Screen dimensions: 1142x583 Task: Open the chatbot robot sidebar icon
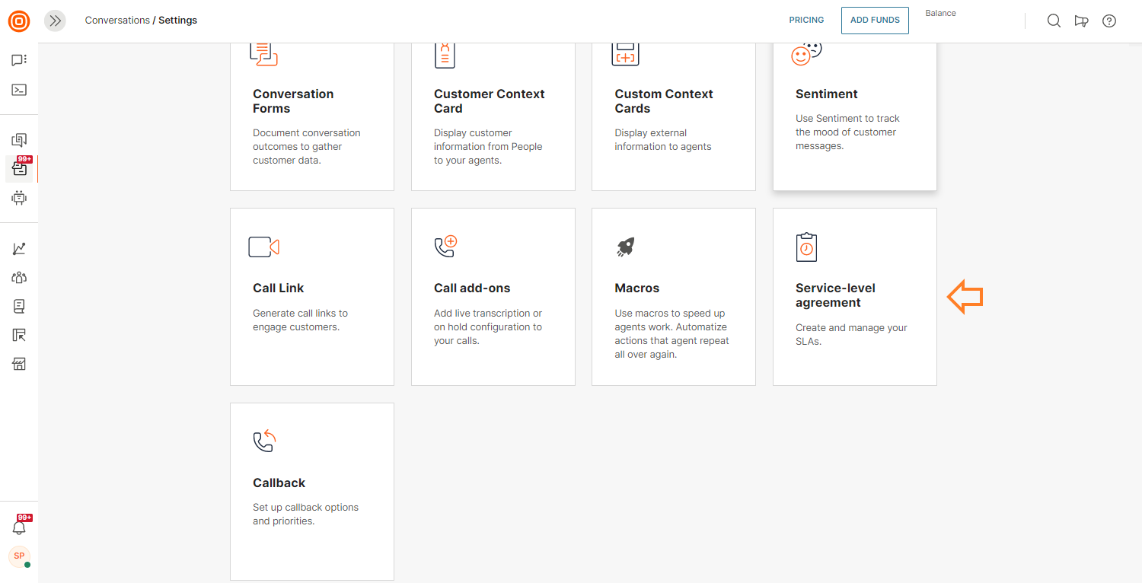[19, 198]
